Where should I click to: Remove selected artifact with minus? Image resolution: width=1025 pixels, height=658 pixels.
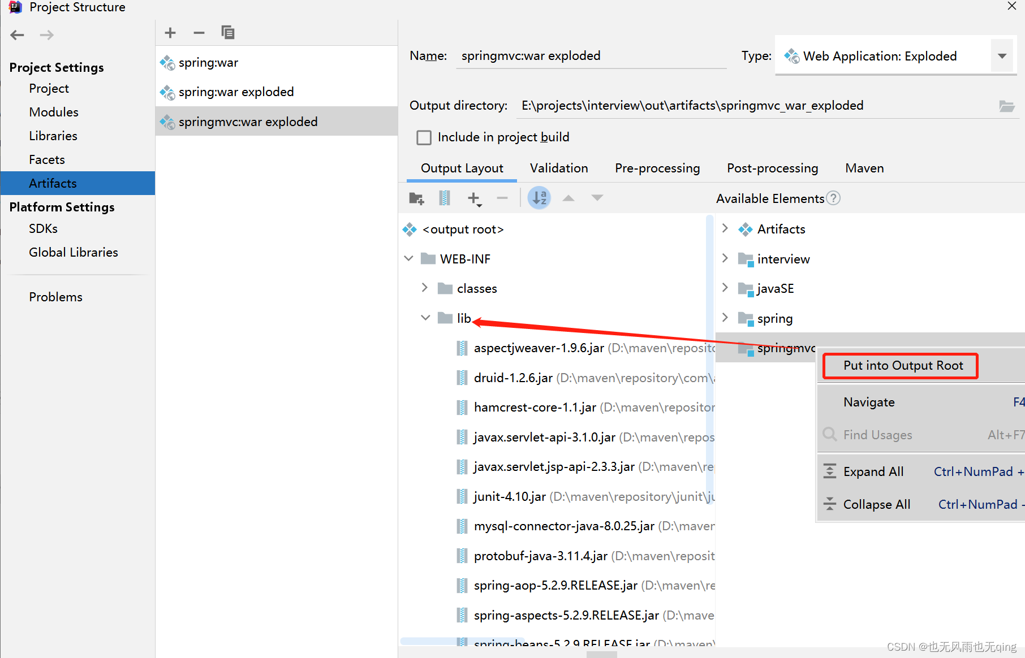click(x=199, y=33)
